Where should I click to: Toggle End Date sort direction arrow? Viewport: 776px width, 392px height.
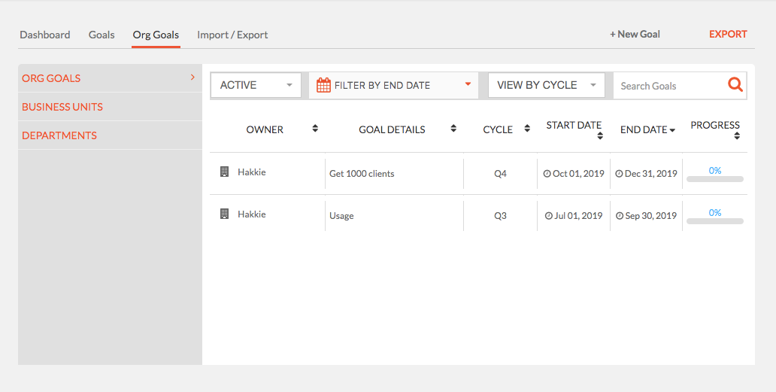point(672,130)
